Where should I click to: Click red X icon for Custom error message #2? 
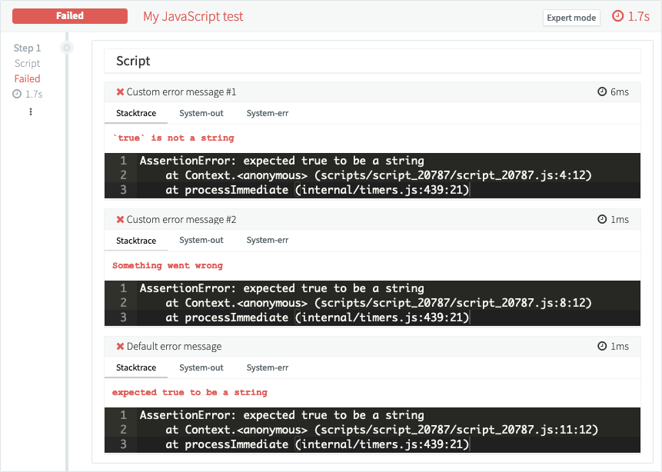[120, 220]
